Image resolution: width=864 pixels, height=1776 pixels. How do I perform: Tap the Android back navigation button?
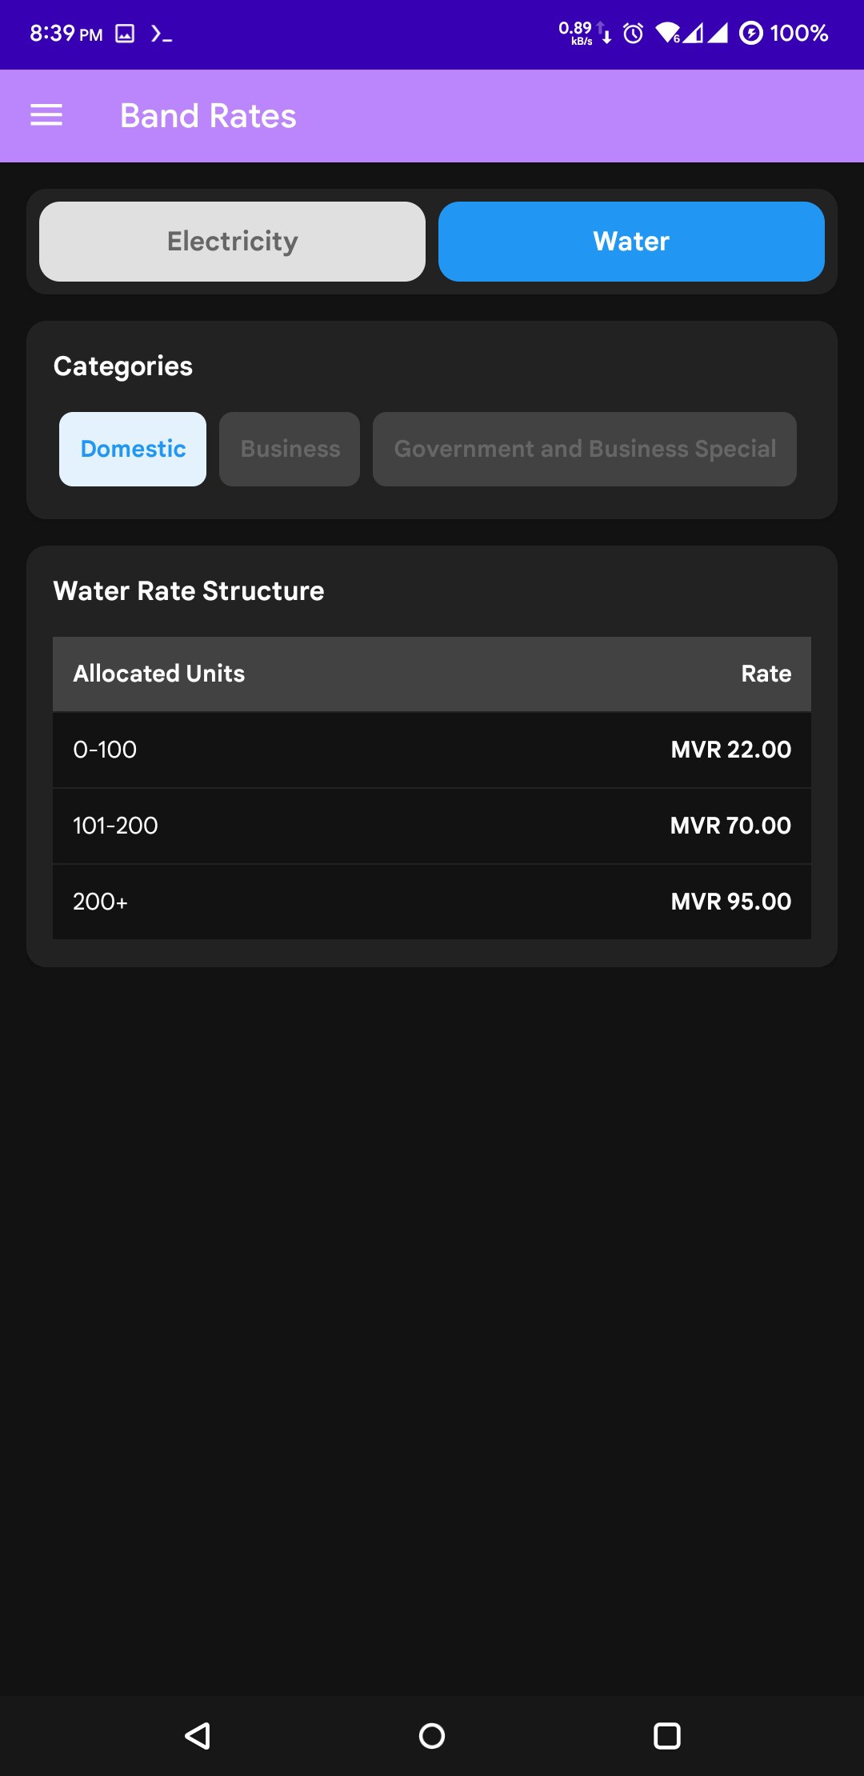[198, 1735]
